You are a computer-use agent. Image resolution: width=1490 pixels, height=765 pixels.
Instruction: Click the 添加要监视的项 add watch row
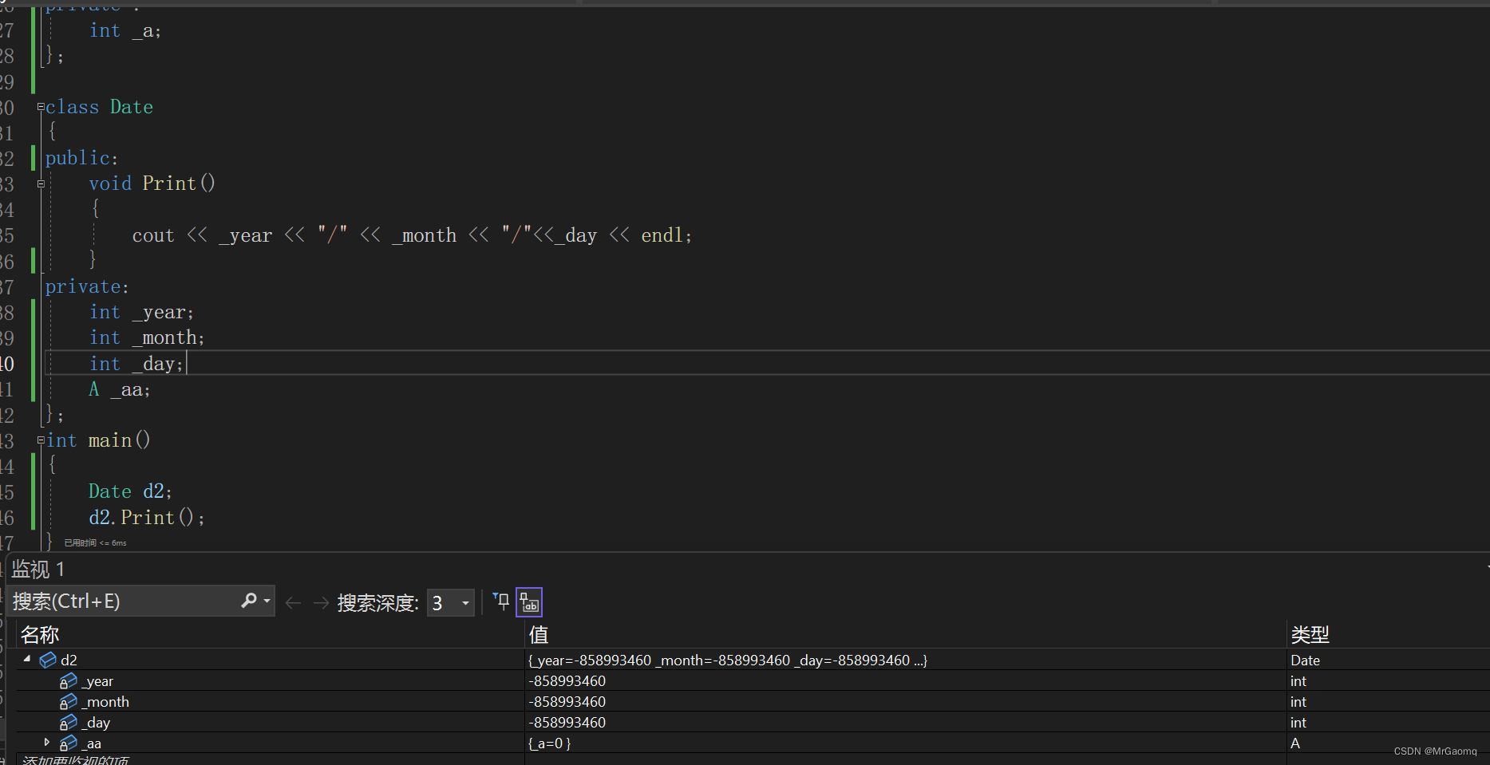pos(75,760)
